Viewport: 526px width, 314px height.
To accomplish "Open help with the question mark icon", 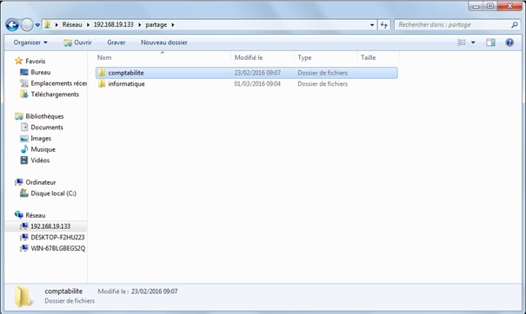I will [509, 43].
